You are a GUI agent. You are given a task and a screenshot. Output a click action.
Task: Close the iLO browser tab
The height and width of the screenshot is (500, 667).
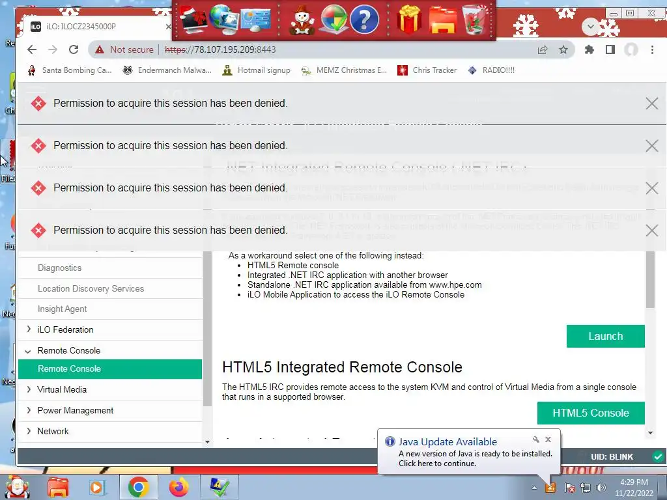click(168, 26)
